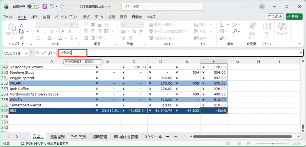Click the 検索 search box
The height and width of the screenshot is (147, 306).
[162, 7]
